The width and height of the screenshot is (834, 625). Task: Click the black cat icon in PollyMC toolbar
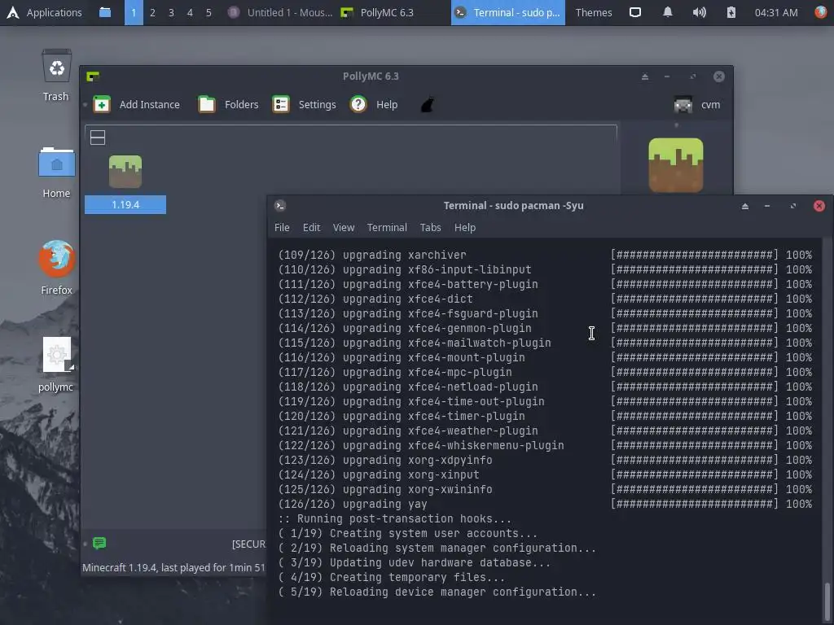pyautogui.click(x=428, y=104)
